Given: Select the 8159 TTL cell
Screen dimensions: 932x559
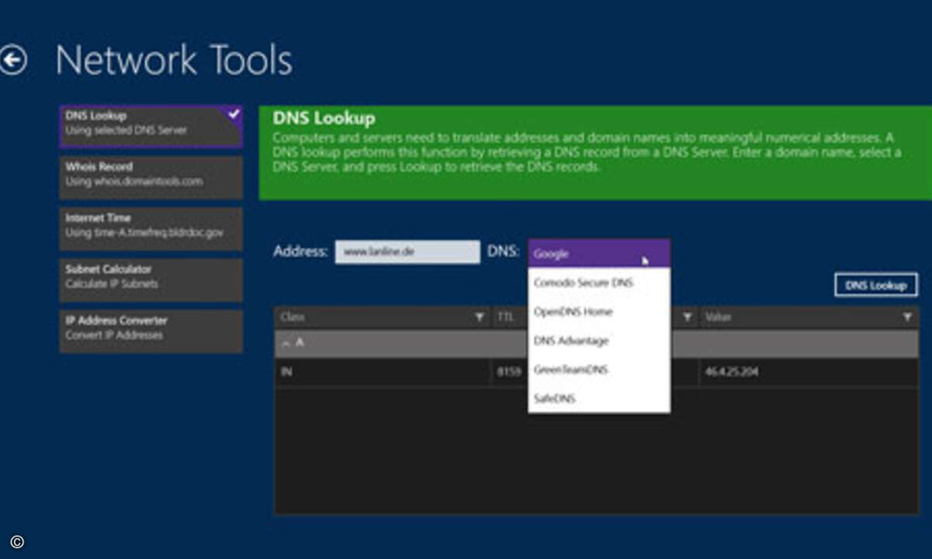Looking at the screenshot, I should (x=509, y=372).
